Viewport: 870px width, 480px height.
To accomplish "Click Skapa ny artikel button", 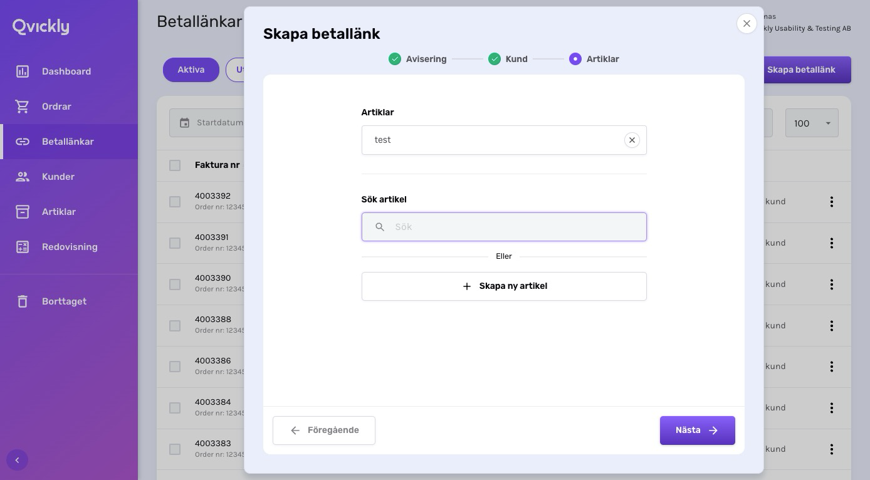I will pos(504,286).
